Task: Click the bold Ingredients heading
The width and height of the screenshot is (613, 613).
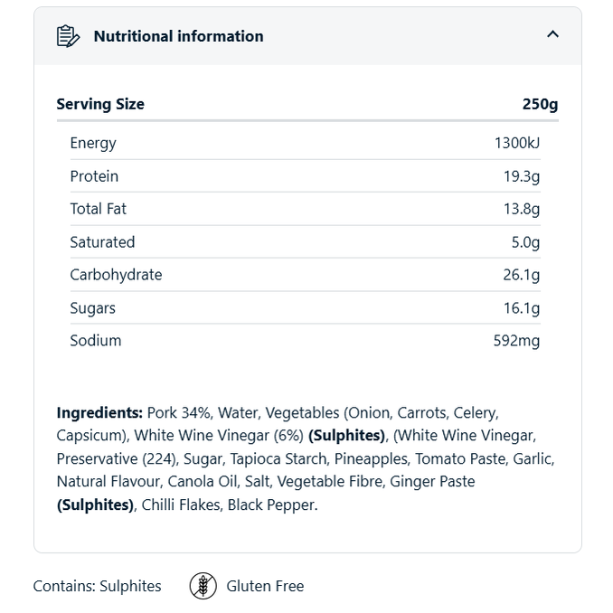Action: coord(99,412)
